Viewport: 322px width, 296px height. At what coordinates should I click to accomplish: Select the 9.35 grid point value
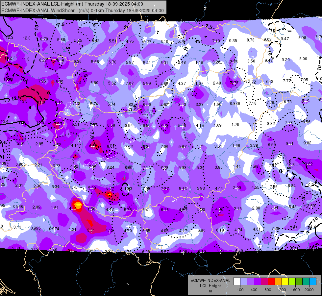pyautogui.click(x=233, y=41)
